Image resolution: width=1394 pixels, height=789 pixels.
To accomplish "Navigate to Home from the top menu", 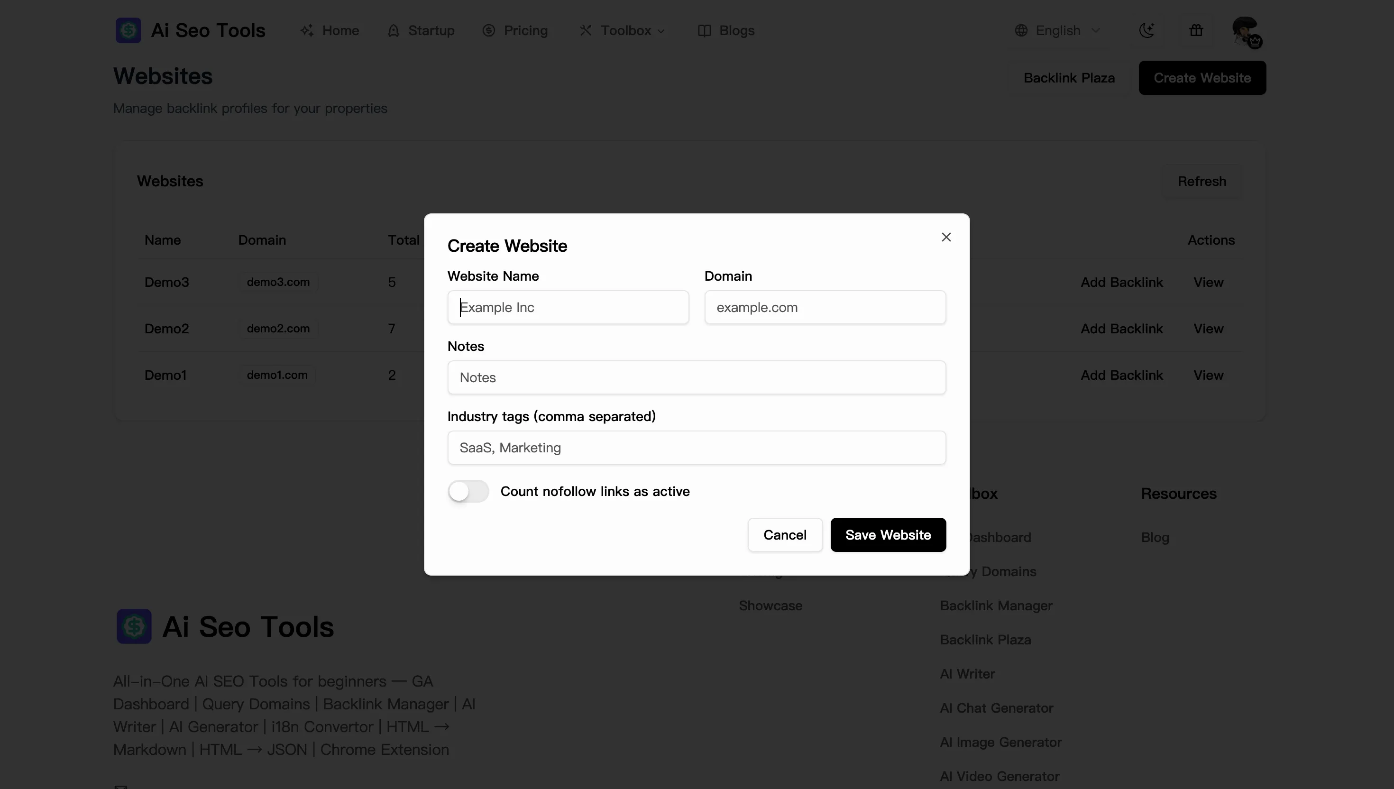I will tap(340, 30).
